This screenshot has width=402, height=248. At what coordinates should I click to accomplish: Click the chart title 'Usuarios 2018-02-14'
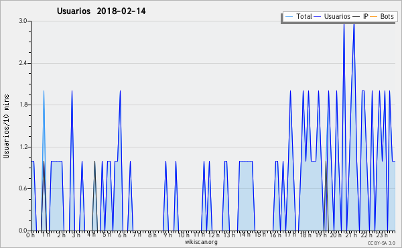[101, 11]
